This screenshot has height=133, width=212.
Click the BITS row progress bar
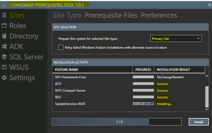143,84
